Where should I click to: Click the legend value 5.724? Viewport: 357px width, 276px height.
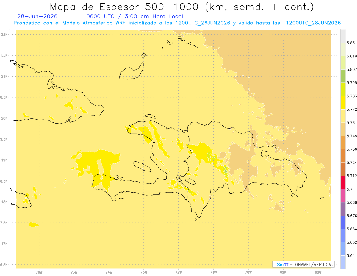(x=352, y=163)
